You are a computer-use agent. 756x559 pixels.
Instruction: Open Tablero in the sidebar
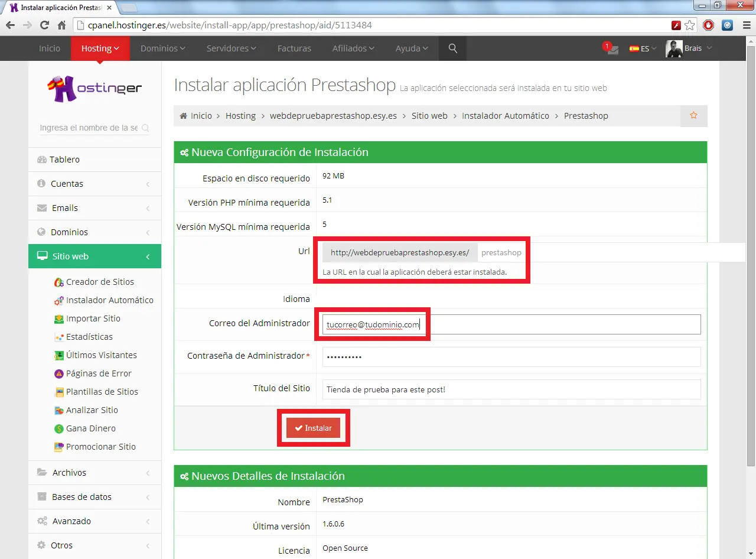[94, 160]
